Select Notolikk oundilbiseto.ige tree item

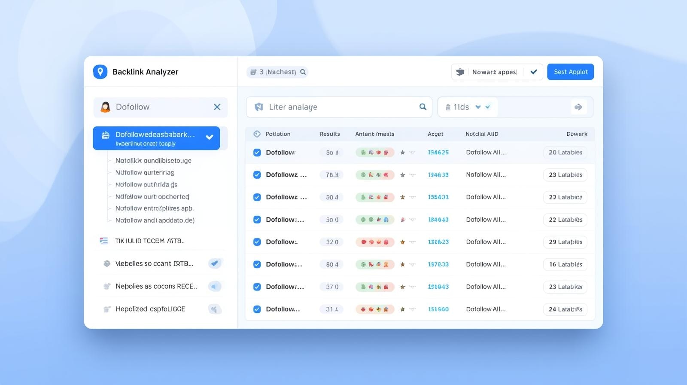(153, 160)
